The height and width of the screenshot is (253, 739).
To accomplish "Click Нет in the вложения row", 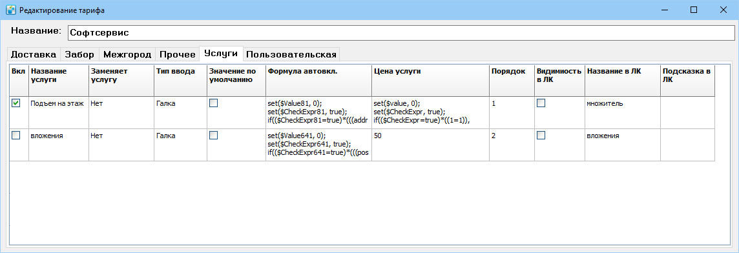I will (121, 145).
